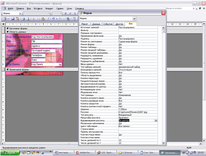
Task: Open the Формат menu
Action: coord(49,9)
